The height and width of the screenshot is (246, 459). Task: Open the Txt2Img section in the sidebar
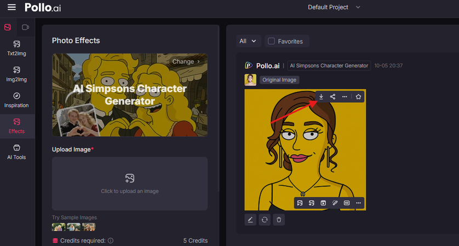pos(16,48)
